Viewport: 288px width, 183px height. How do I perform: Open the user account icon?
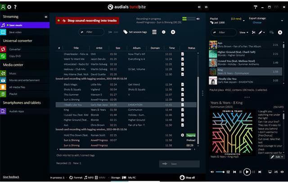tap(3, 7)
